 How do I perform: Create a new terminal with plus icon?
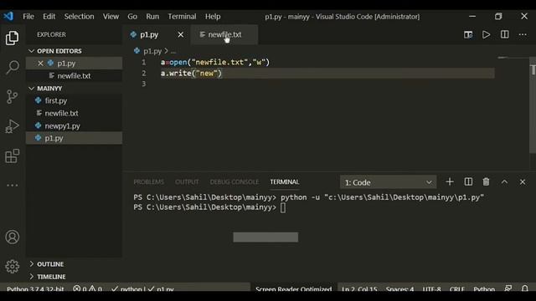pyautogui.click(x=450, y=182)
